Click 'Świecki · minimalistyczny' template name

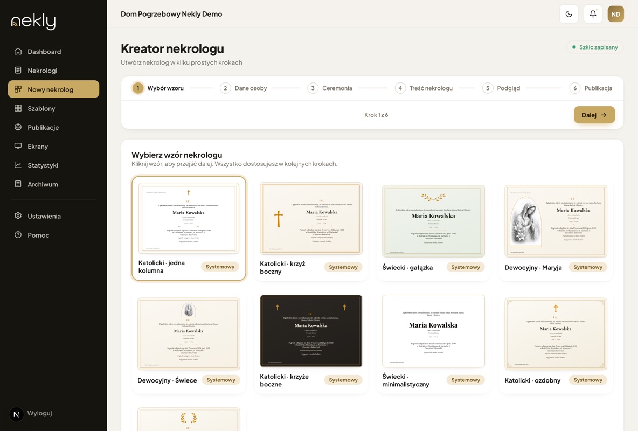(x=406, y=380)
